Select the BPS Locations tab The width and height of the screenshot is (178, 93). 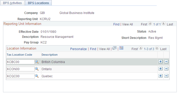[38, 3]
